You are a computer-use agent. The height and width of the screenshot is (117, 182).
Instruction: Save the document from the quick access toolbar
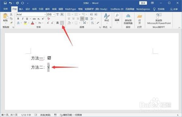tap(5, 3)
